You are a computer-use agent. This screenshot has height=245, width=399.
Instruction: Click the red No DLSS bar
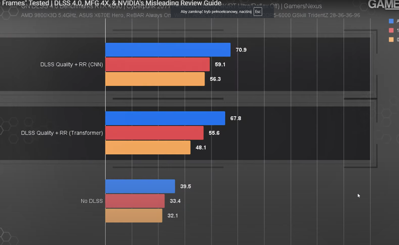point(135,201)
